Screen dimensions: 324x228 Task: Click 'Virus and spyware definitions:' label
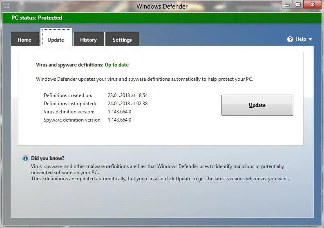[69, 65]
